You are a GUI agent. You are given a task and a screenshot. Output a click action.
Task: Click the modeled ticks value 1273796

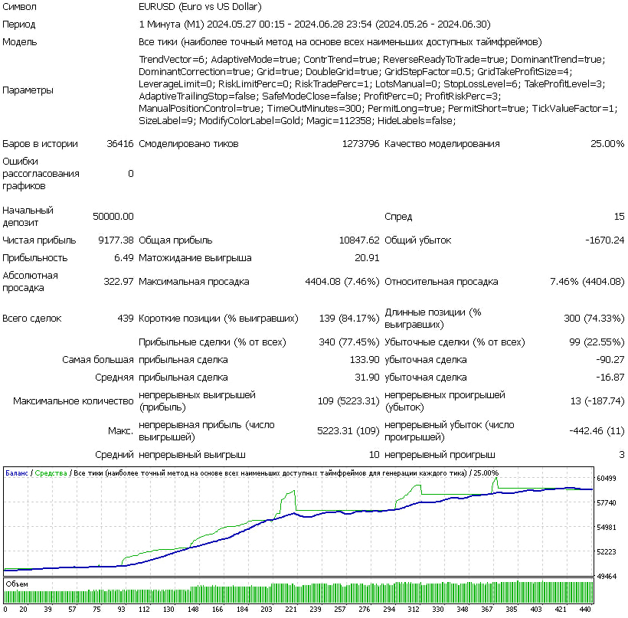point(361,143)
